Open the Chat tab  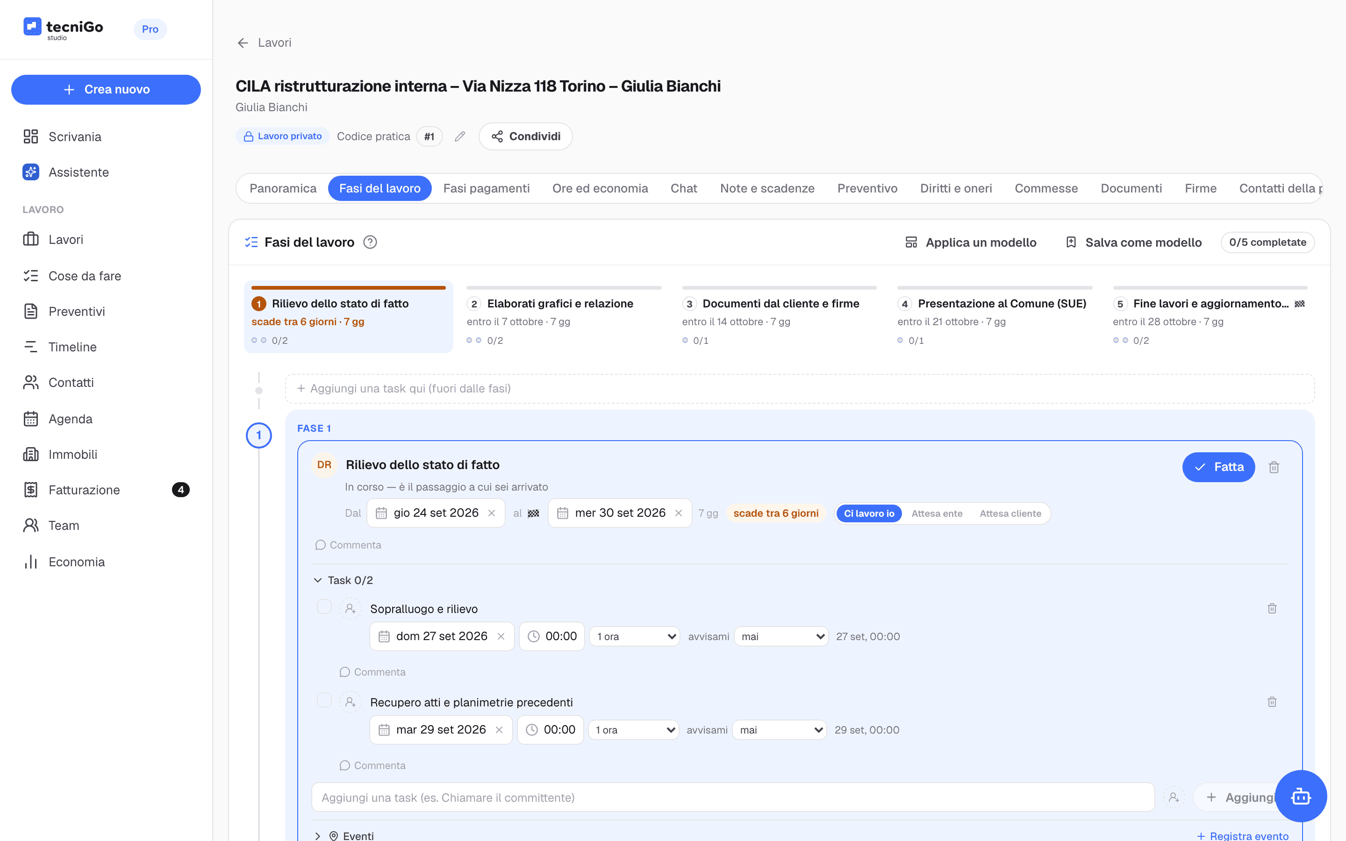pos(684,189)
